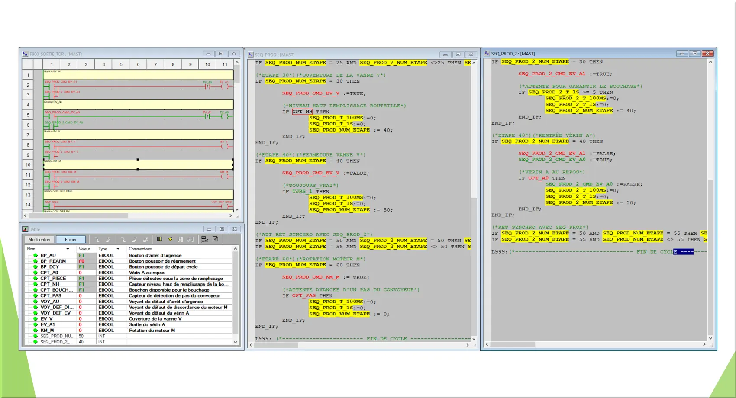The width and height of the screenshot is (736, 398).
Task: Click the first force-to-1 icon in Table toolbar
Action: click(x=108, y=239)
